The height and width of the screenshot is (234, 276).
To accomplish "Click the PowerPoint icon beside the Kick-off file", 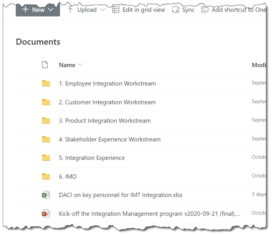I will (46, 214).
